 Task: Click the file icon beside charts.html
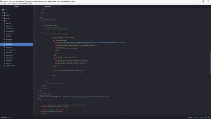point(4,34)
